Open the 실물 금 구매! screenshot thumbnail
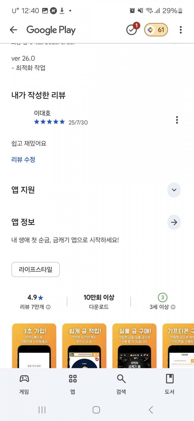The width and height of the screenshot is (194, 421). [x=135, y=346]
